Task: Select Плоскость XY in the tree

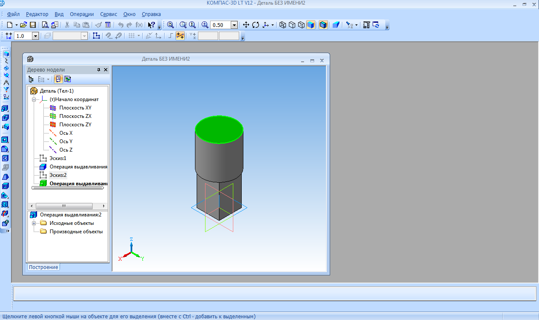Action: click(x=75, y=108)
